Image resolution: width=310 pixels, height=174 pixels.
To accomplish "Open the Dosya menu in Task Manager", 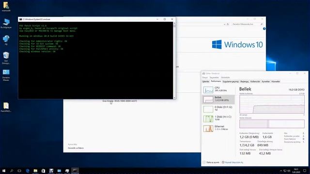I will point(205,77).
